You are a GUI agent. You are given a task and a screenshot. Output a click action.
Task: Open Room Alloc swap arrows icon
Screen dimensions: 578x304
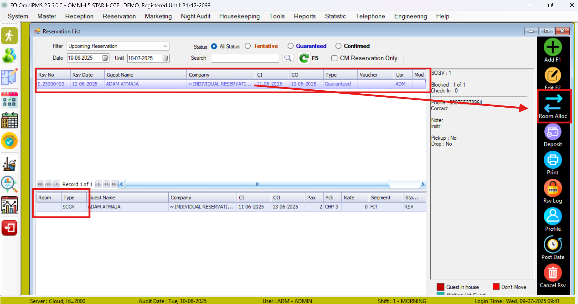pyautogui.click(x=553, y=103)
